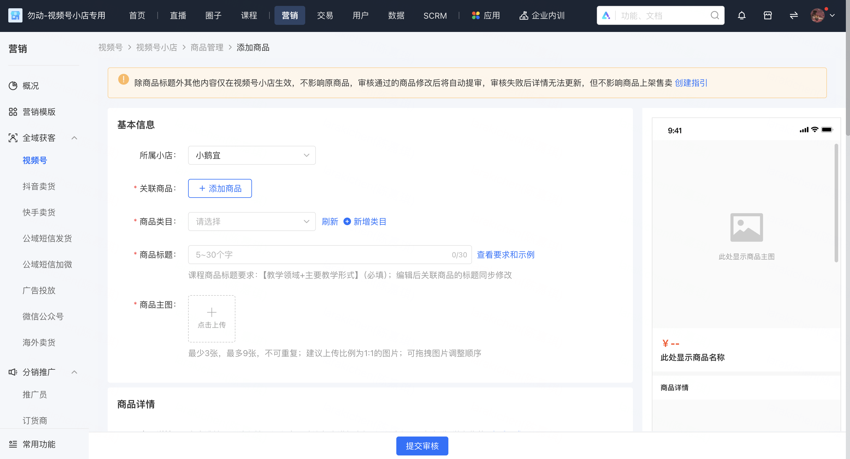Click the 全域获客 person-scan icon

(13, 138)
